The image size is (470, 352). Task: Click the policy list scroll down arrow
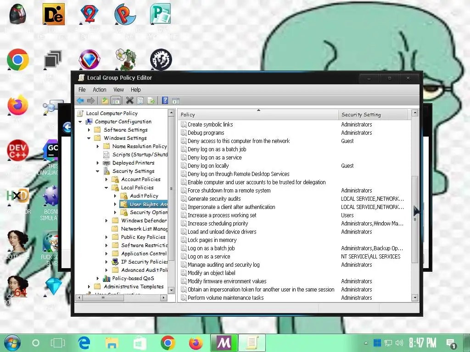click(415, 297)
